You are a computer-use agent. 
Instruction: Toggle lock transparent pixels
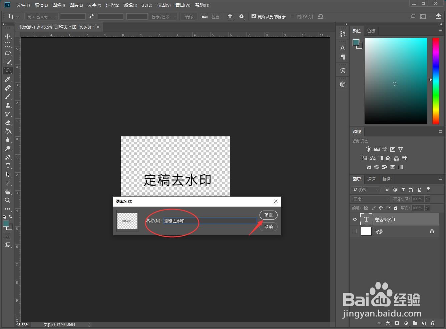[x=366, y=208]
